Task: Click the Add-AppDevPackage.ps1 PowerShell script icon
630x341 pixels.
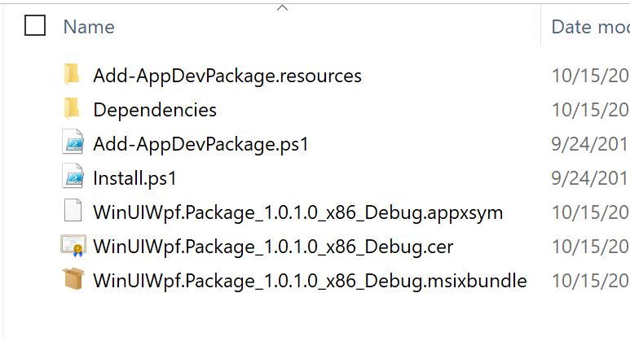Action: coord(73,144)
